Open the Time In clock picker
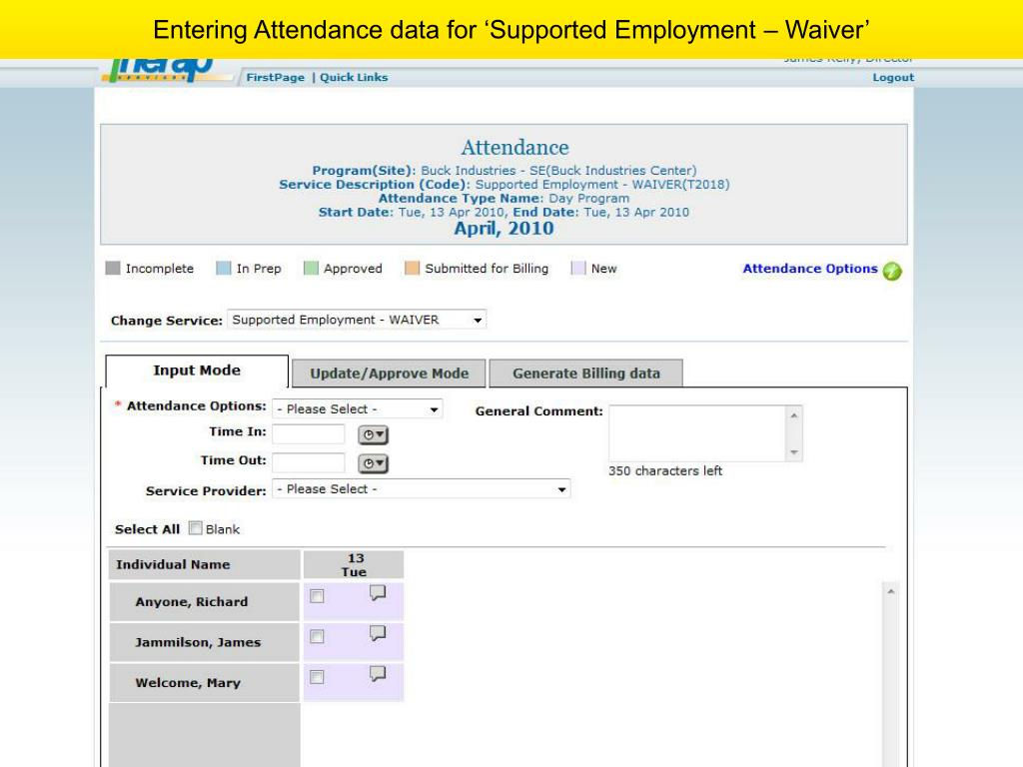Viewport: 1023px width, 767px height. point(373,434)
